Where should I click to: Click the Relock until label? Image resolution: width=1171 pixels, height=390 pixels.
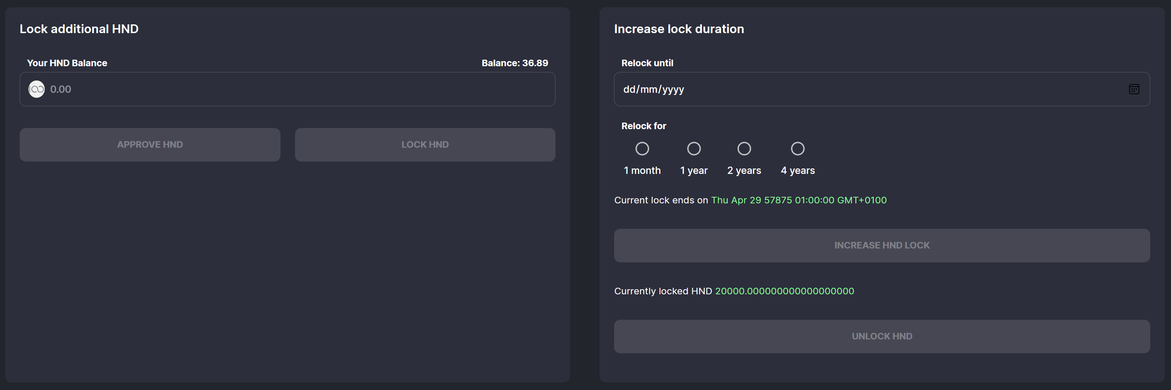click(647, 63)
